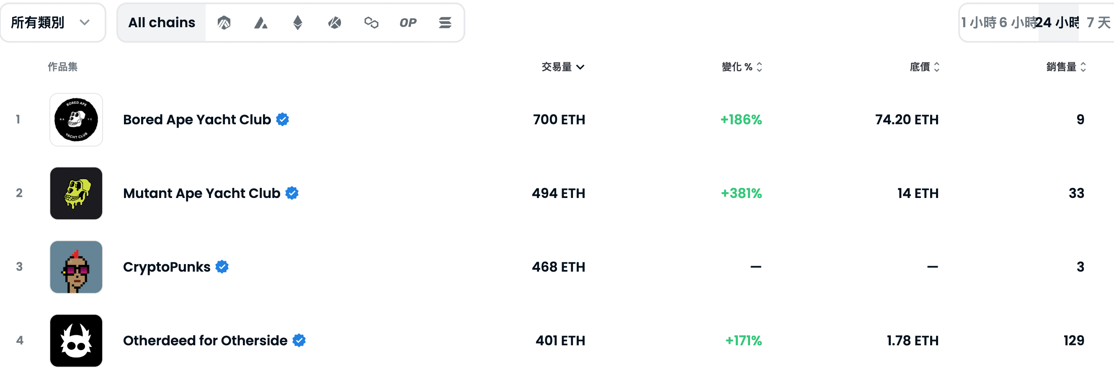1114x370 pixels.
Task: Filter by Optimism OP chain icon
Action: tap(408, 23)
